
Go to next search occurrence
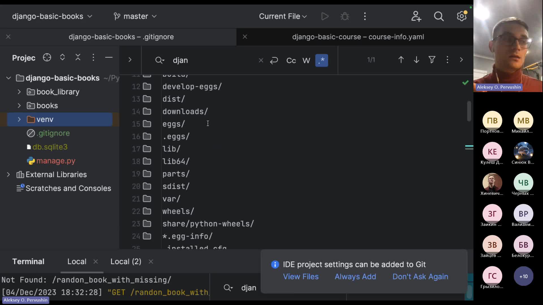(x=416, y=60)
